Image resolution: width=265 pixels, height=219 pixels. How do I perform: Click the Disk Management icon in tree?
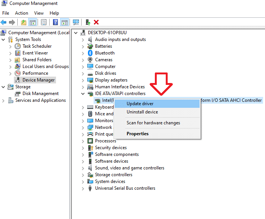pyautogui.click(x=18, y=94)
